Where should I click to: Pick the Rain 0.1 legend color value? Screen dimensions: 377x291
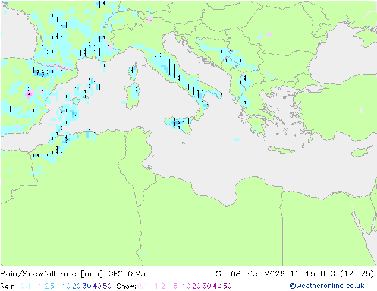26,286
